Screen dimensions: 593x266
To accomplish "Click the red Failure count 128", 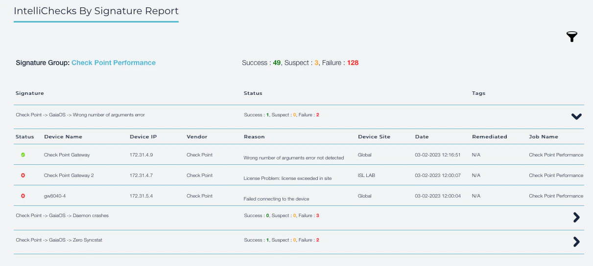I will (x=353, y=63).
